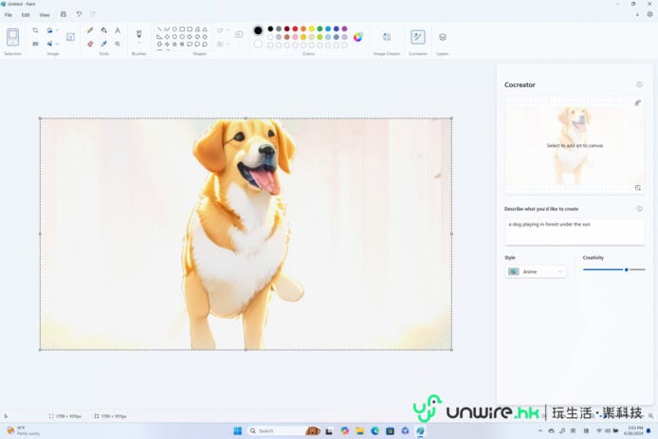Expand the Brushes dropdown
The height and width of the screenshot is (439, 658).
point(138,44)
